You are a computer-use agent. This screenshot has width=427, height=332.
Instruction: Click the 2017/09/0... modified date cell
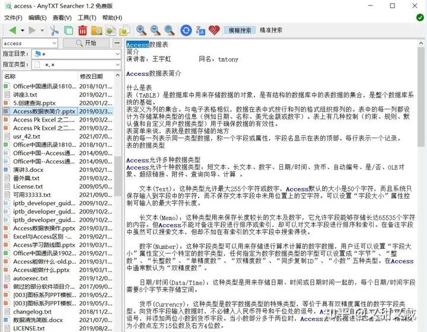click(x=95, y=286)
